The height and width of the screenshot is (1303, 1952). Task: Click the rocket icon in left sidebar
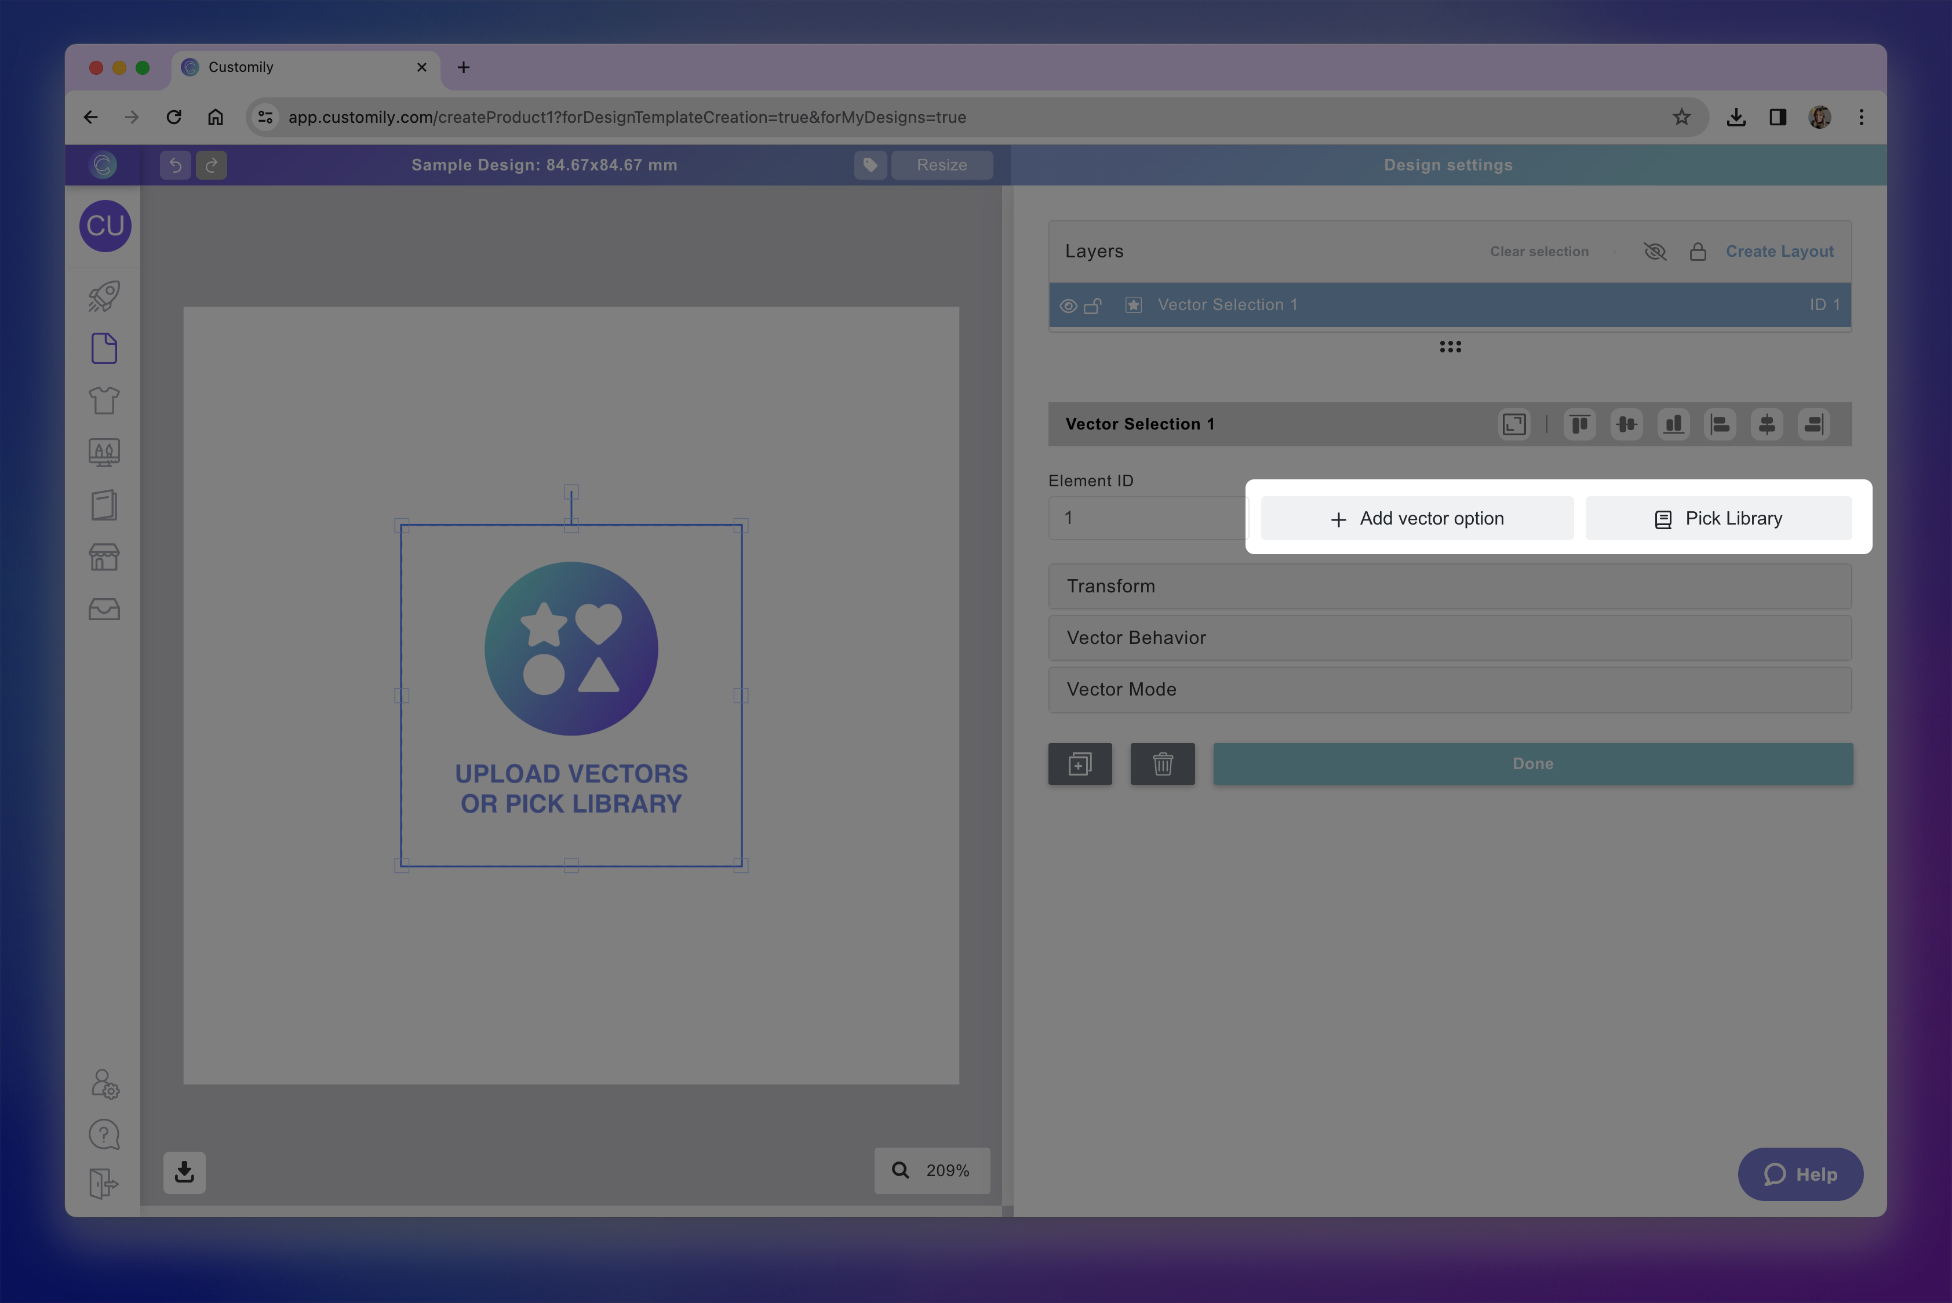[104, 297]
